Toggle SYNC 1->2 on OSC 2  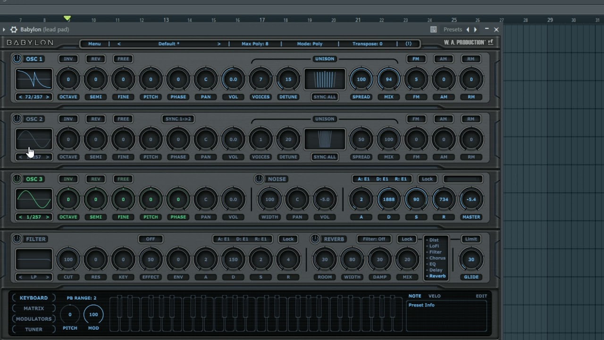tap(178, 119)
